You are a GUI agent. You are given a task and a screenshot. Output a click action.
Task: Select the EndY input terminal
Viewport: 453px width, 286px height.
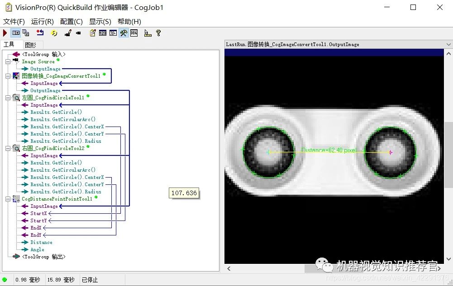pyautogui.click(x=36, y=235)
